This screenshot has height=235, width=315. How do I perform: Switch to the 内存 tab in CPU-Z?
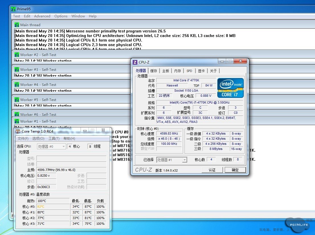178,71
